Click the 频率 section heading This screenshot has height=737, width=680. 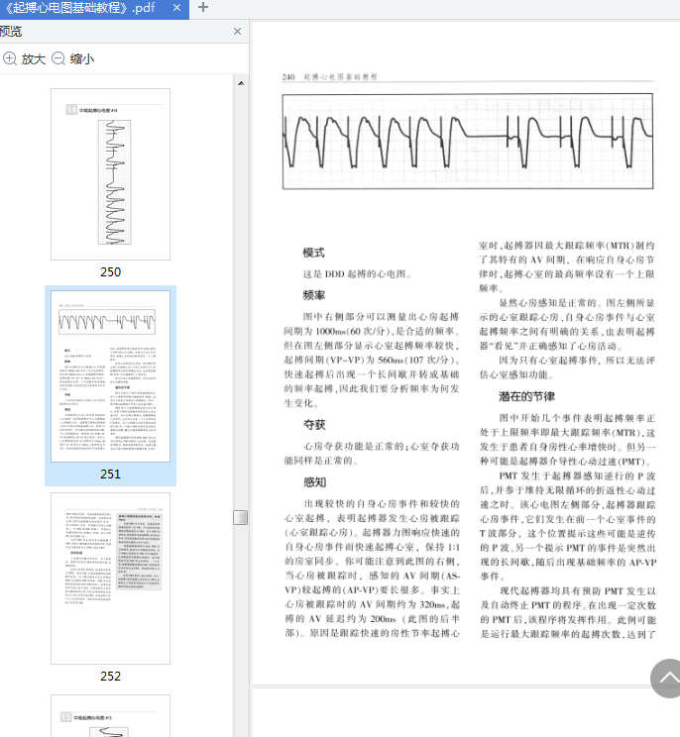pos(313,295)
